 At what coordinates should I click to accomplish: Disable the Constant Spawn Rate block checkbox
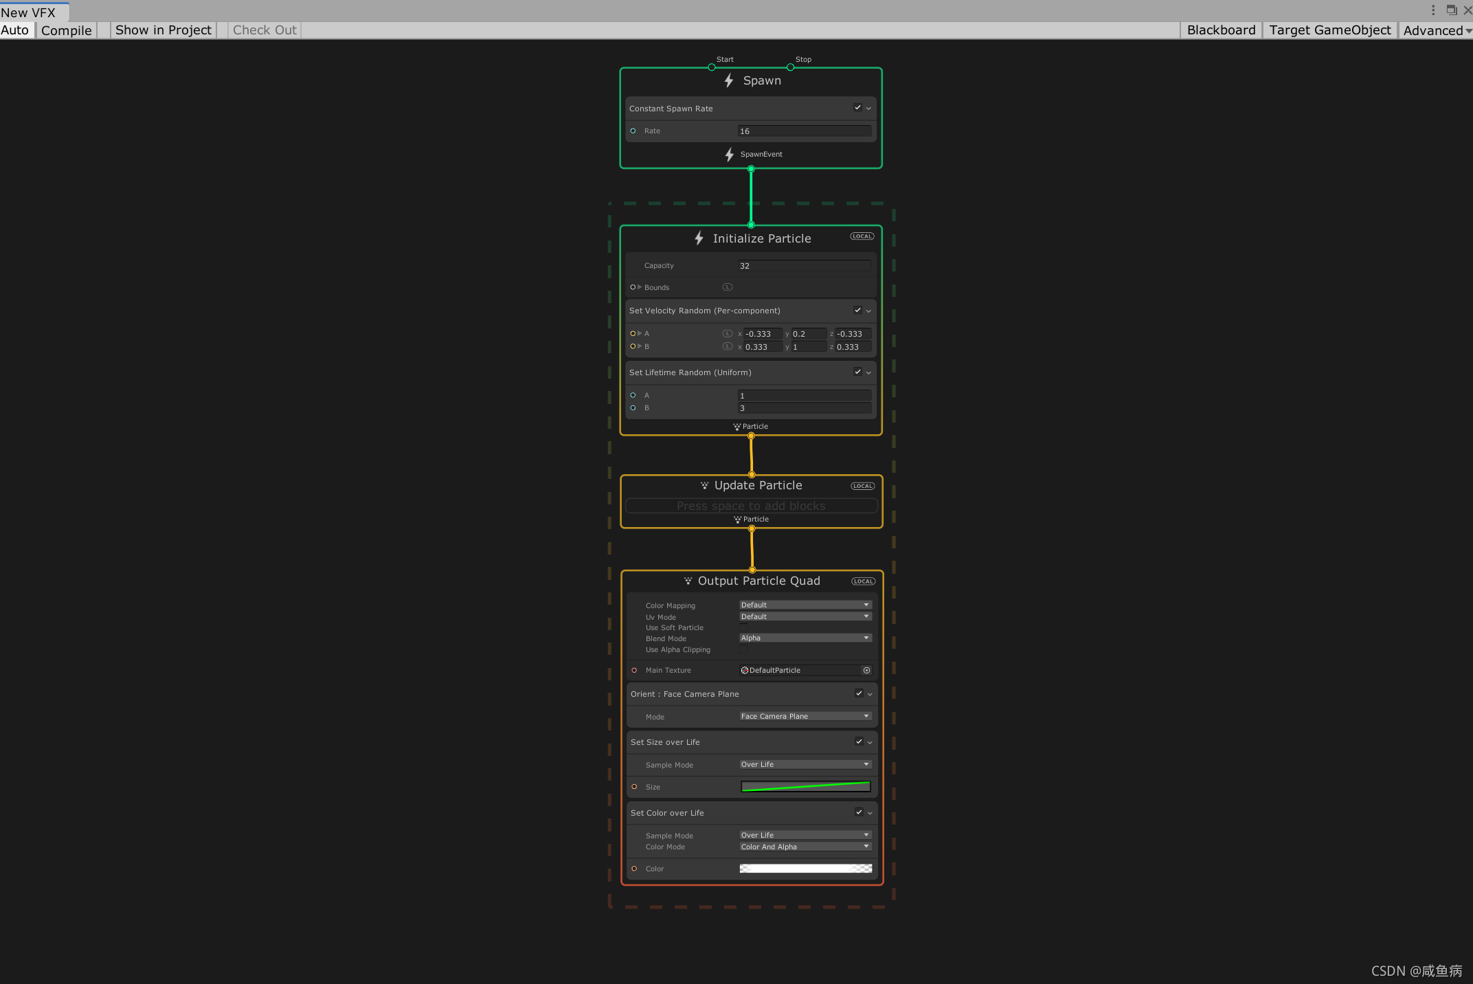(x=857, y=108)
